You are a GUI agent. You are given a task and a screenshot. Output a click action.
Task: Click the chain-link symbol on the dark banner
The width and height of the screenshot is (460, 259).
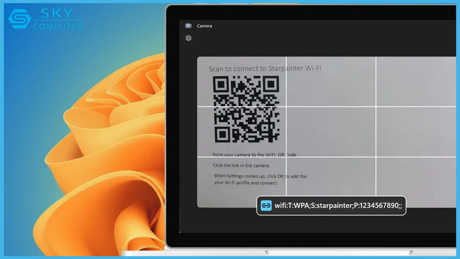tap(266, 206)
